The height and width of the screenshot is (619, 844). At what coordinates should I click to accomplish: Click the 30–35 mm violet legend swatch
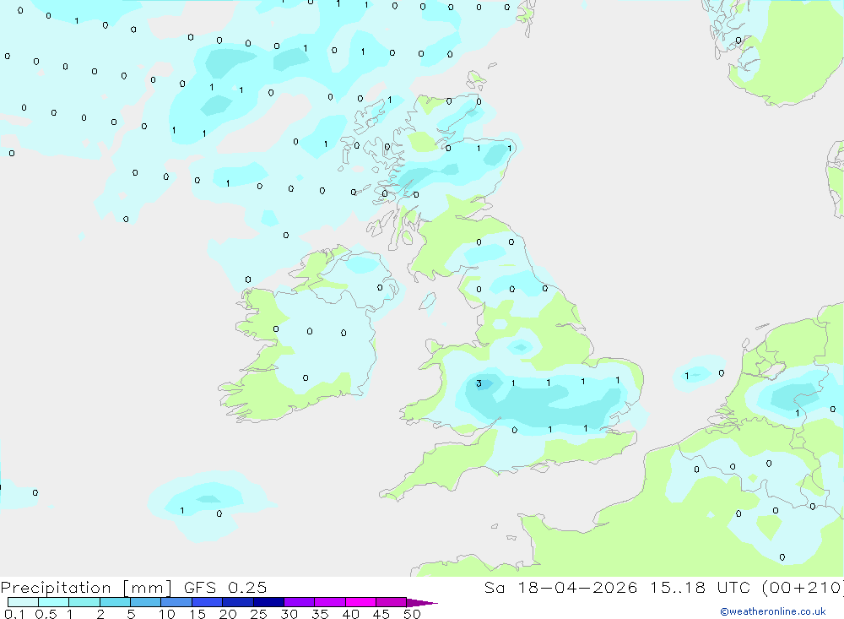click(x=300, y=602)
